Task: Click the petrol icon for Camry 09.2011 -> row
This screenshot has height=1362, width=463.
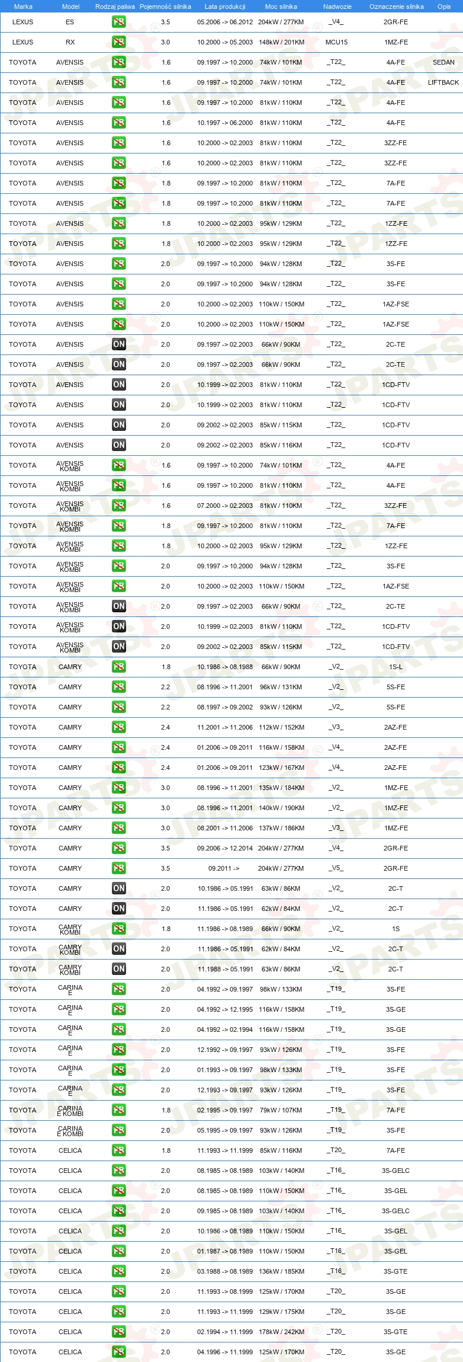Action: point(119,868)
